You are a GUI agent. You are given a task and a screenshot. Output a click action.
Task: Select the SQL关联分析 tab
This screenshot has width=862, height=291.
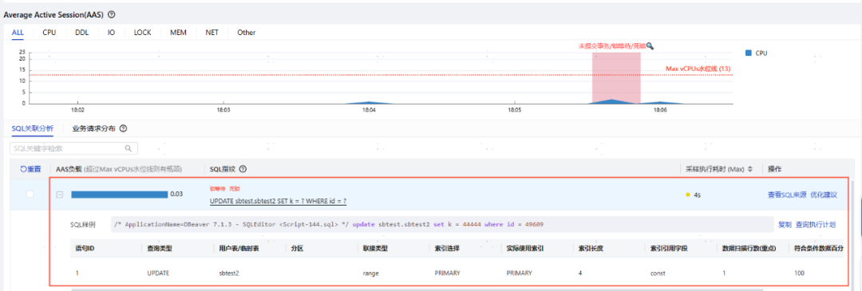coord(33,129)
